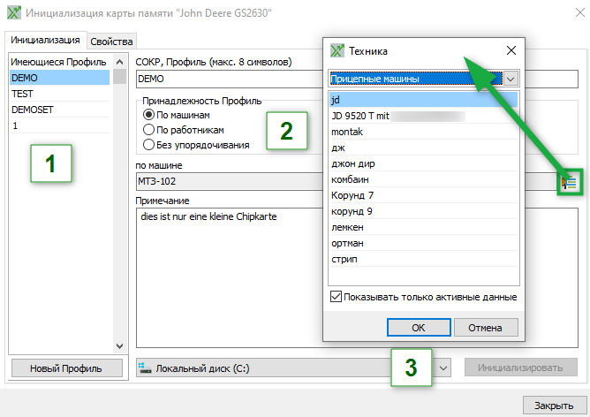Click the local disk drive icon
The image size is (590, 417).
tap(145, 368)
